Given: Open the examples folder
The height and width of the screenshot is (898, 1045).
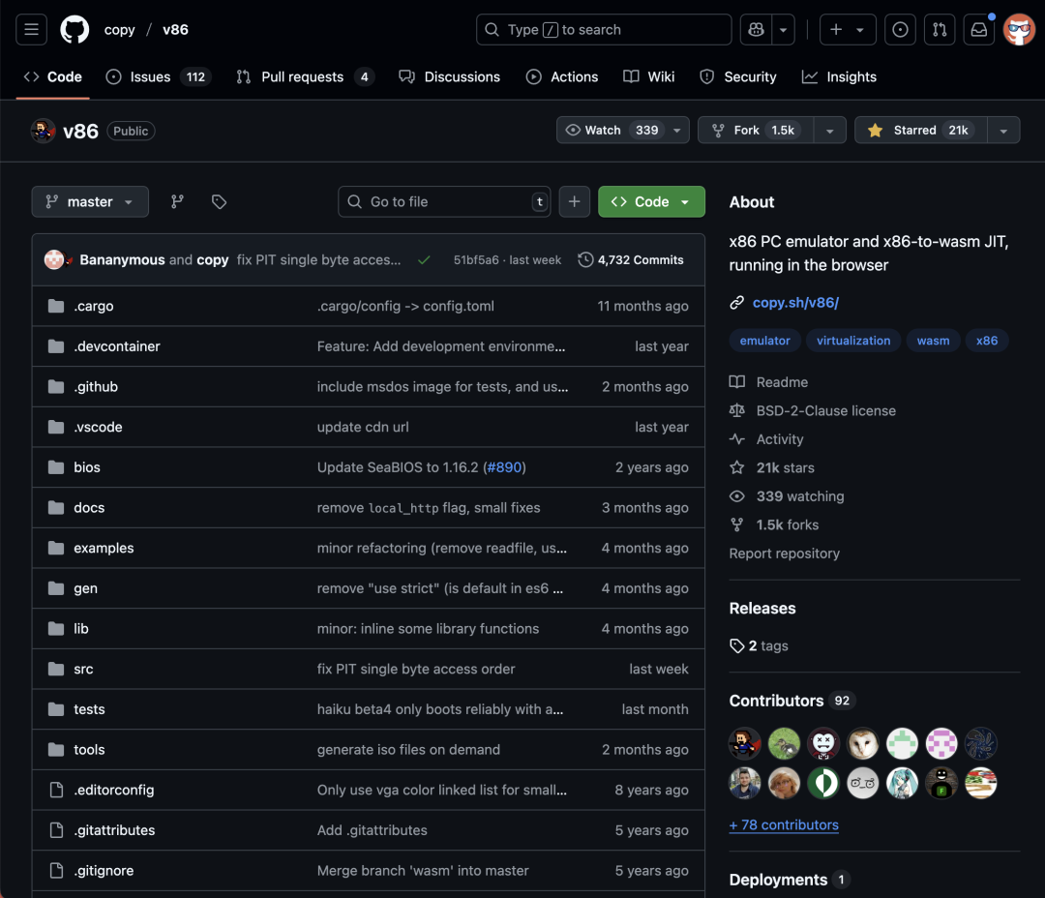Looking at the screenshot, I should point(104,548).
